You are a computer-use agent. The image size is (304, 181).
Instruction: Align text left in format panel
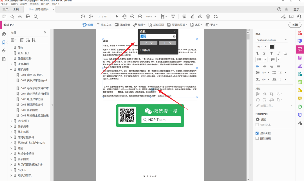click(x=258, y=66)
